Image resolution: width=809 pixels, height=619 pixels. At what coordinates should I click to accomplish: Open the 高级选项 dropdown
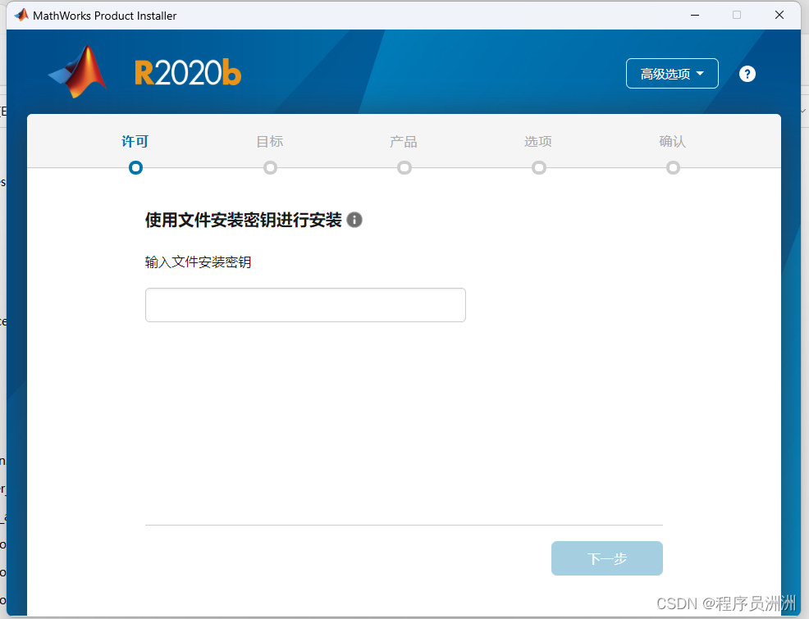672,74
